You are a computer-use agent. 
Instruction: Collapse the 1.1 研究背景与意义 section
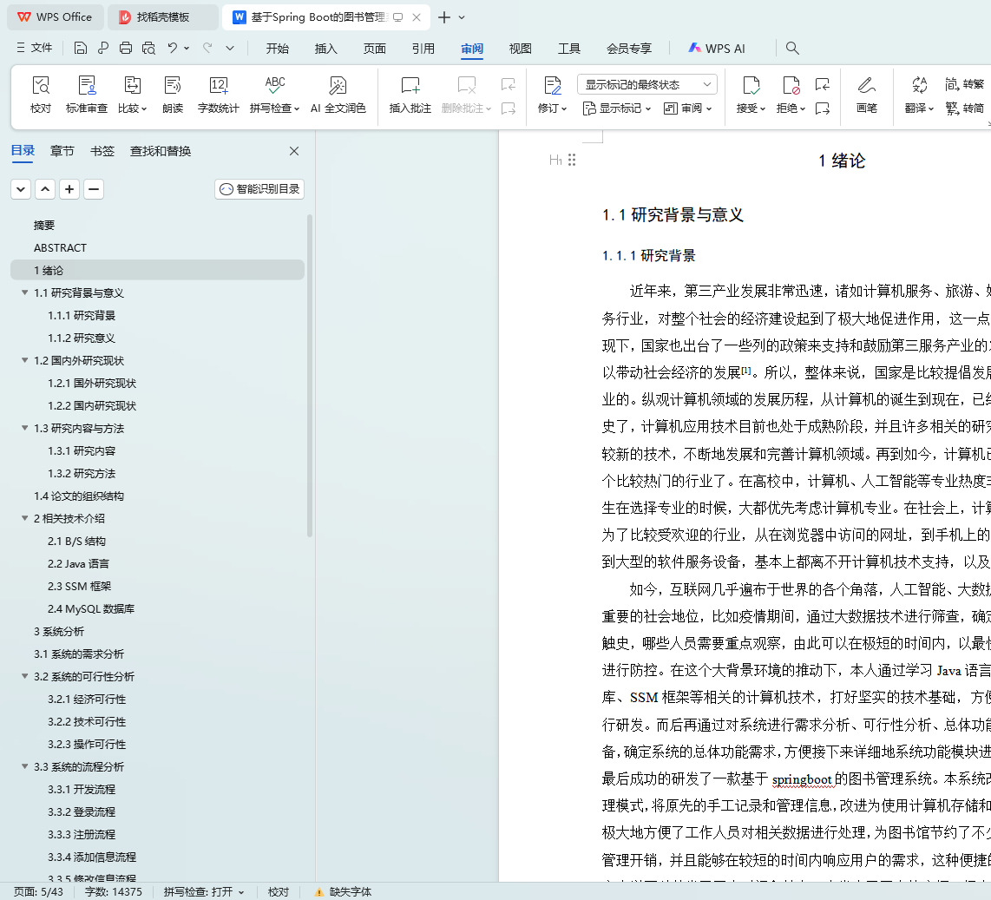pyautogui.click(x=24, y=292)
